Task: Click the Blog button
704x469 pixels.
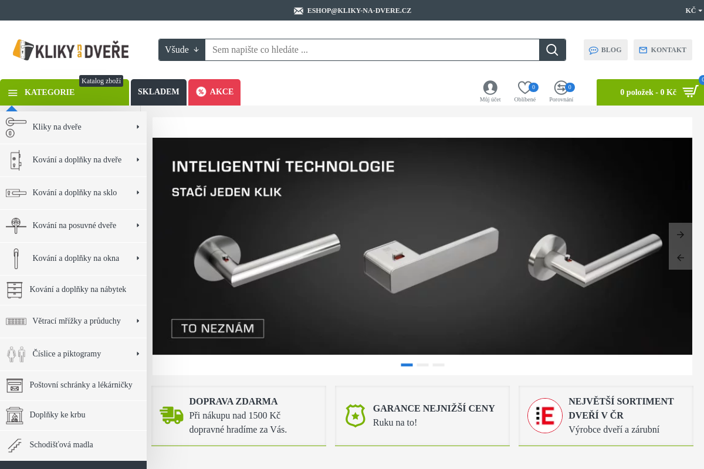Action: point(605,50)
